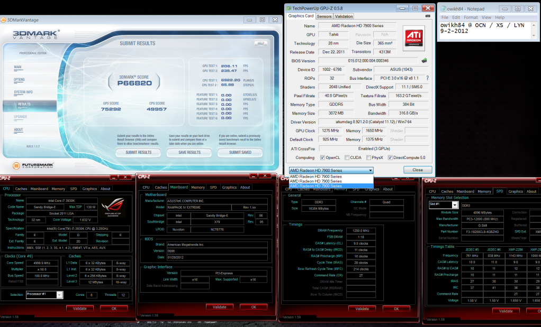The height and width of the screenshot is (327, 541).
Task: Click Validate in the CPU-Z SPD window
Action: pyautogui.click(x=506, y=311)
